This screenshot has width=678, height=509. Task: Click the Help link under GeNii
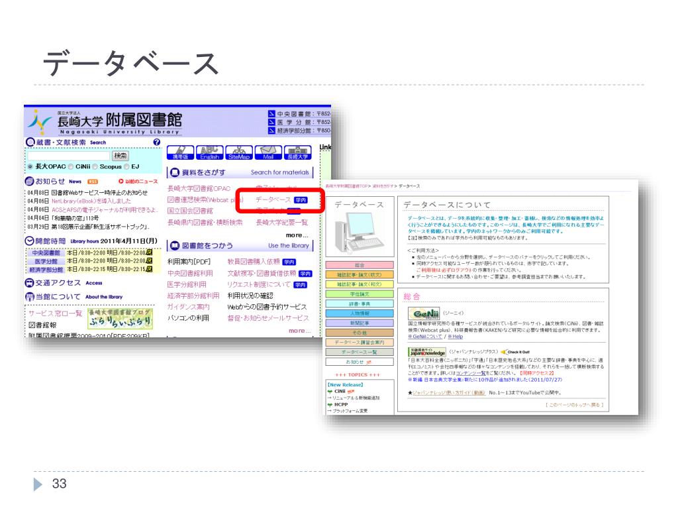tap(455, 336)
